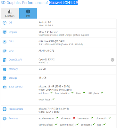Click the ARM Mali-G71 value
This screenshot has width=117, height=128.
46,51
